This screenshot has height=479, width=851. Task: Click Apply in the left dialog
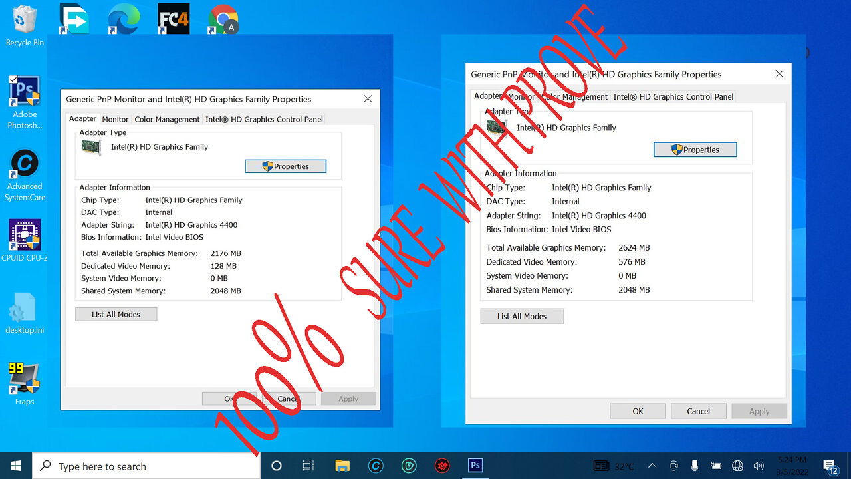point(348,399)
